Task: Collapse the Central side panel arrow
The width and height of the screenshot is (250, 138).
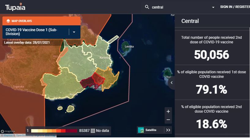Action: click(172, 83)
